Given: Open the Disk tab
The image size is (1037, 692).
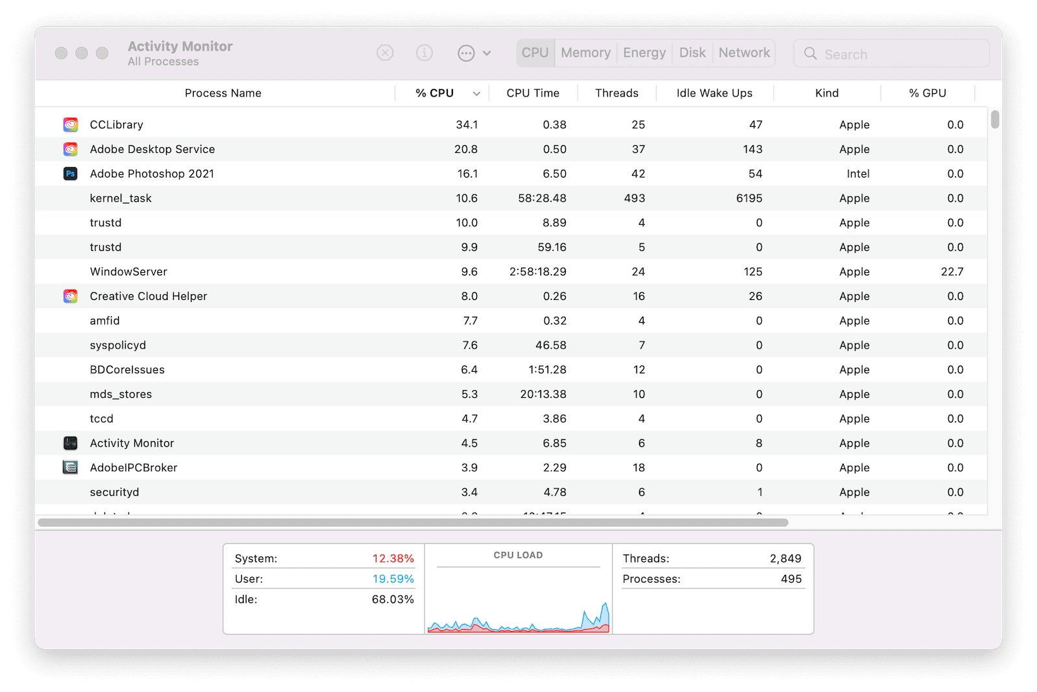Looking at the screenshot, I should (692, 52).
